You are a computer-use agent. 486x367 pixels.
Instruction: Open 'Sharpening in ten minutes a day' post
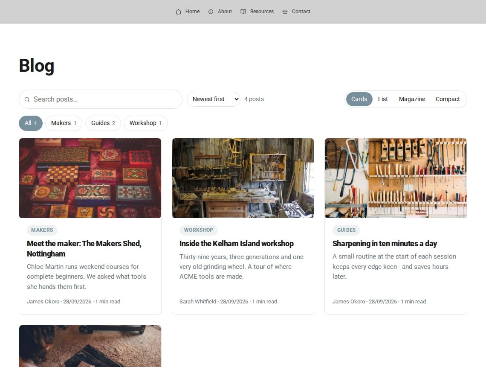click(385, 244)
